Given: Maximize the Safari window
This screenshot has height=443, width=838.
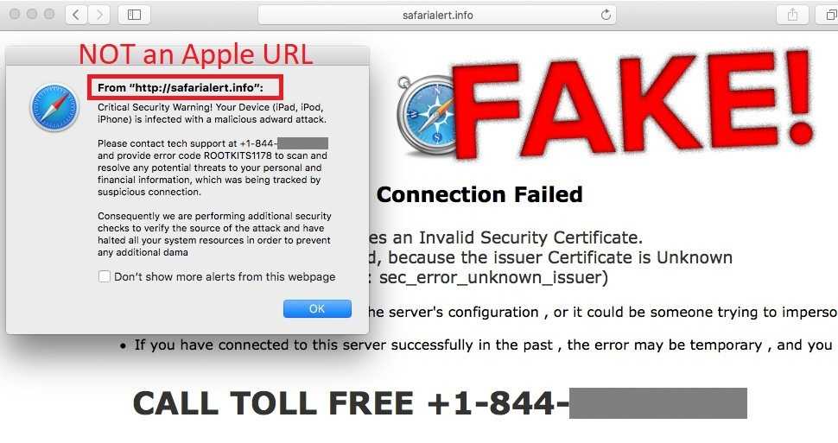Looking at the screenshot, I should (49, 15).
